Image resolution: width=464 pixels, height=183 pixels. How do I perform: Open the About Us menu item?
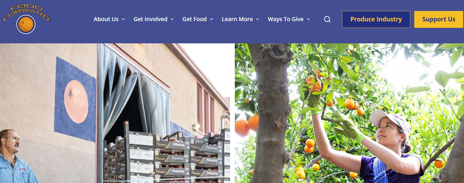(x=106, y=19)
